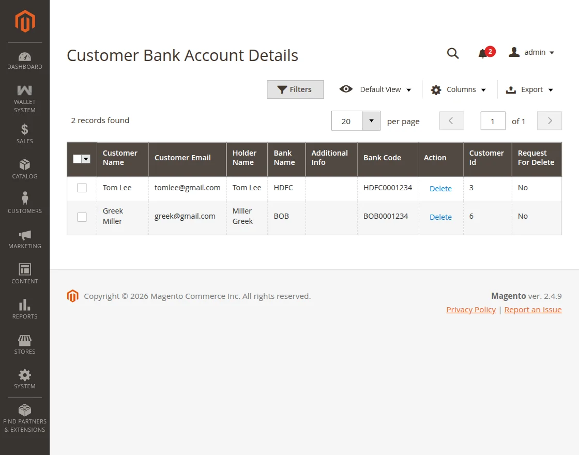The height and width of the screenshot is (455, 579).
Task: Open the Filters panel
Action: 295,89
